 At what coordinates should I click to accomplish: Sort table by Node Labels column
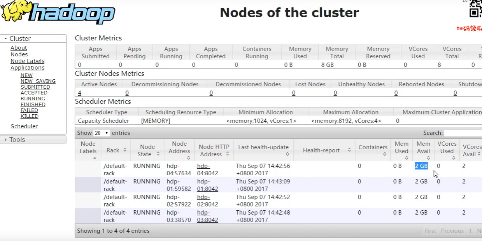tap(88, 150)
